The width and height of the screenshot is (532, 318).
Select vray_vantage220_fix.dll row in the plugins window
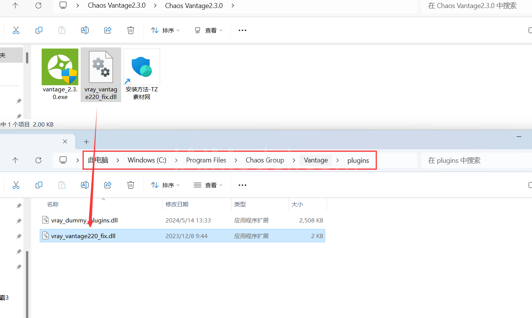tap(183, 236)
